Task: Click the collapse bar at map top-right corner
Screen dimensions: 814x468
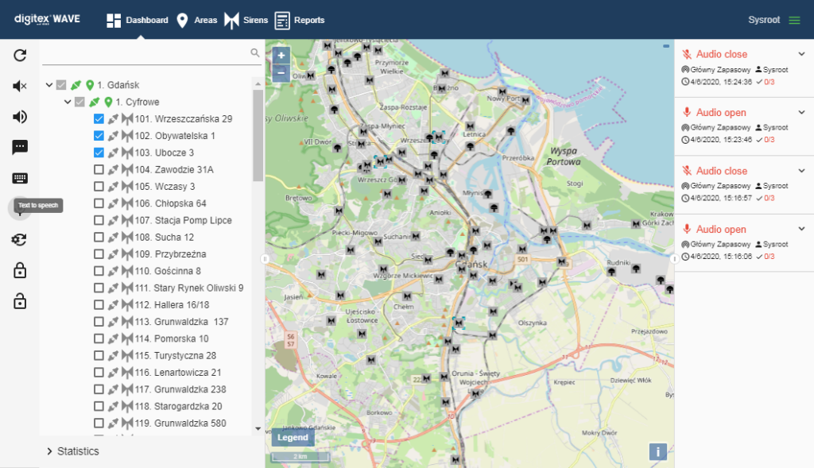Action: pyautogui.click(x=666, y=46)
